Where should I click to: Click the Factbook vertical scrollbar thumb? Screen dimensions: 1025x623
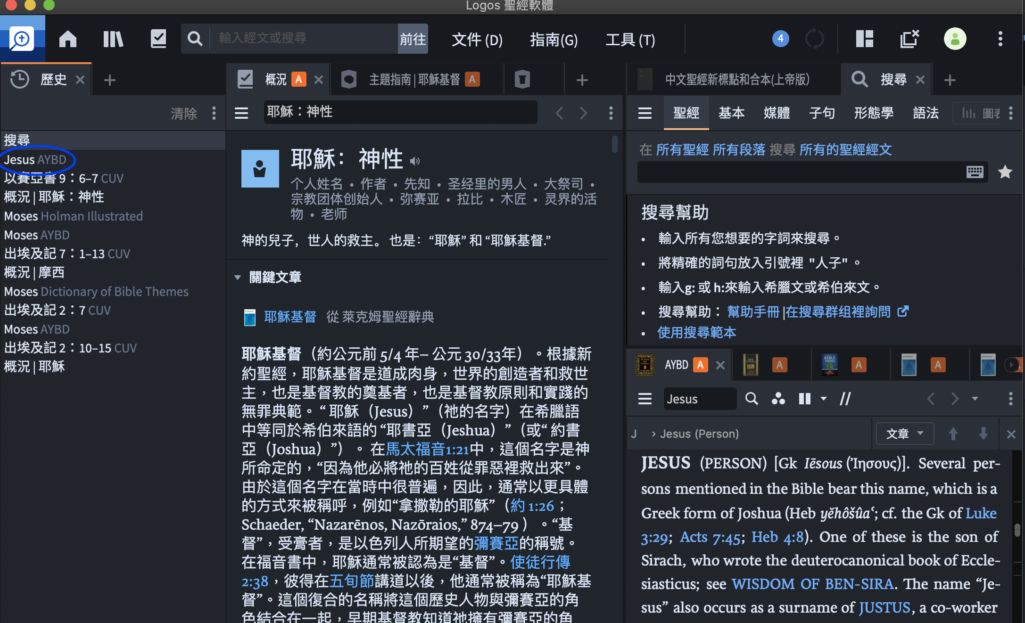click(614, 144)
